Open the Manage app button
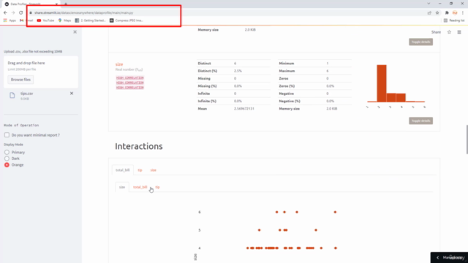The width and height of the screenshot is (468, 263). (449, 258)
